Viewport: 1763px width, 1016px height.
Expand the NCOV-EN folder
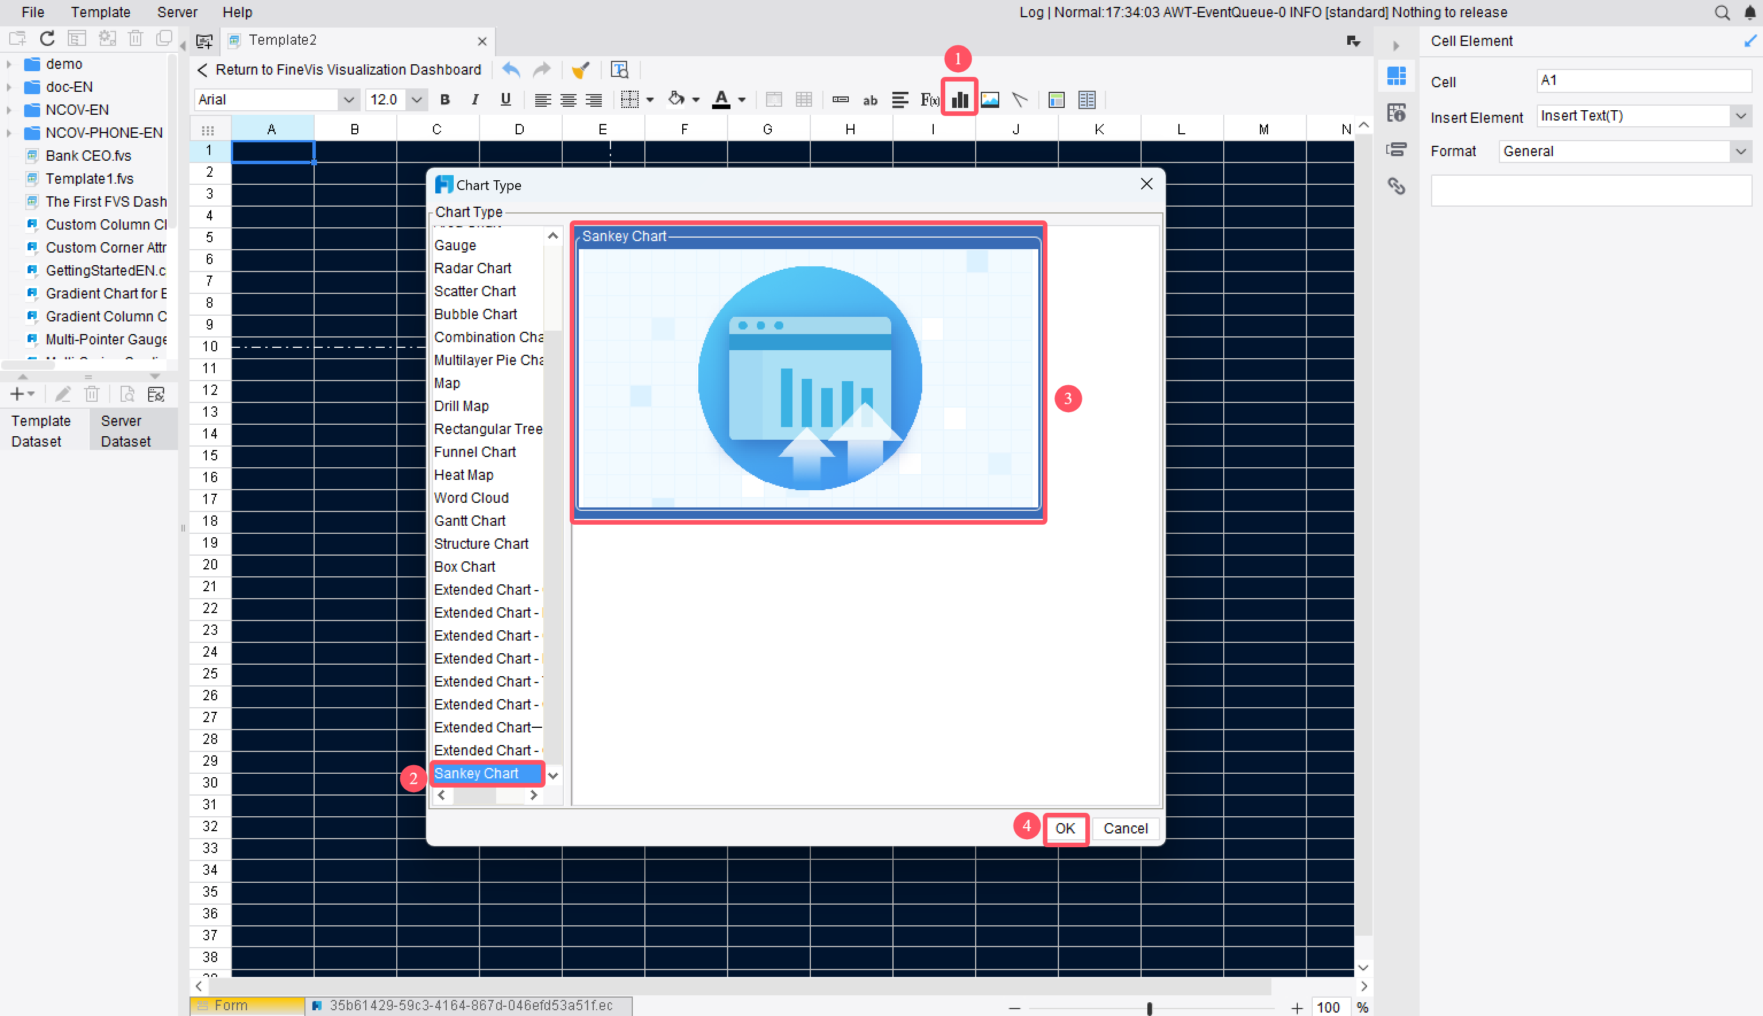(9, 110)
